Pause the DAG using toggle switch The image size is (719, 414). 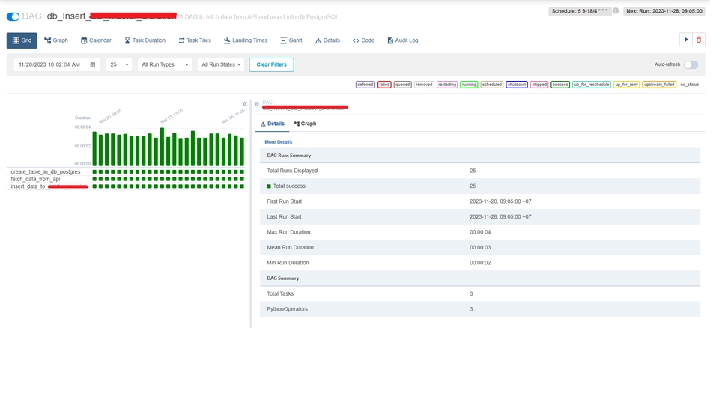click(13, 17)
